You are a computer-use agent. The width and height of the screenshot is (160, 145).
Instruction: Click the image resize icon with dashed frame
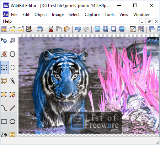coord(133,29)
